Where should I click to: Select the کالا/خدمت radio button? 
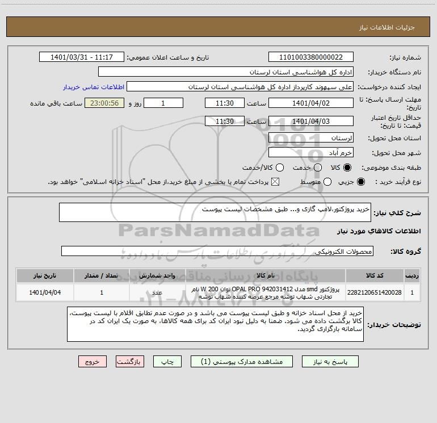pos(280,167)
